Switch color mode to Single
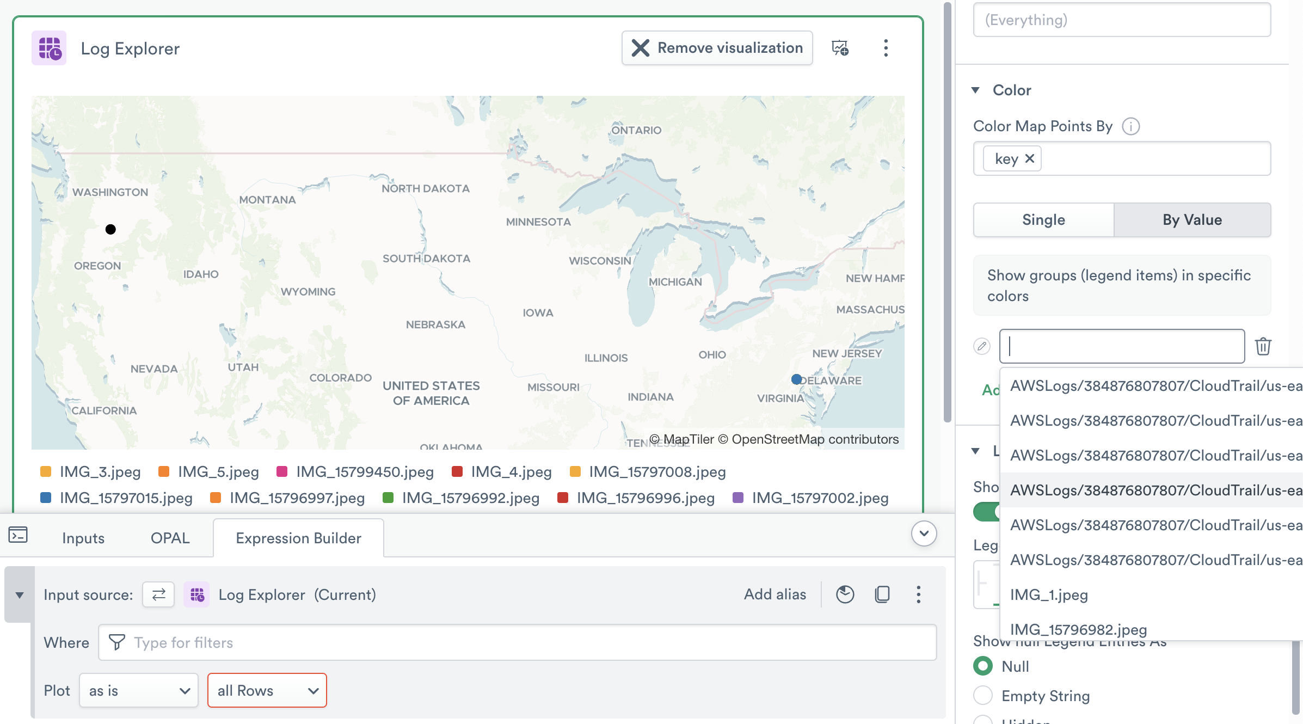 click(1043, 220)
